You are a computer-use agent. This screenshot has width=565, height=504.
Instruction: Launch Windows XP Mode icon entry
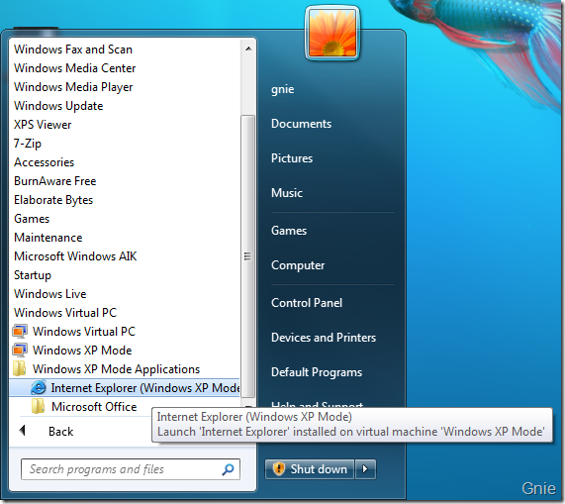[x=20, y=351]
